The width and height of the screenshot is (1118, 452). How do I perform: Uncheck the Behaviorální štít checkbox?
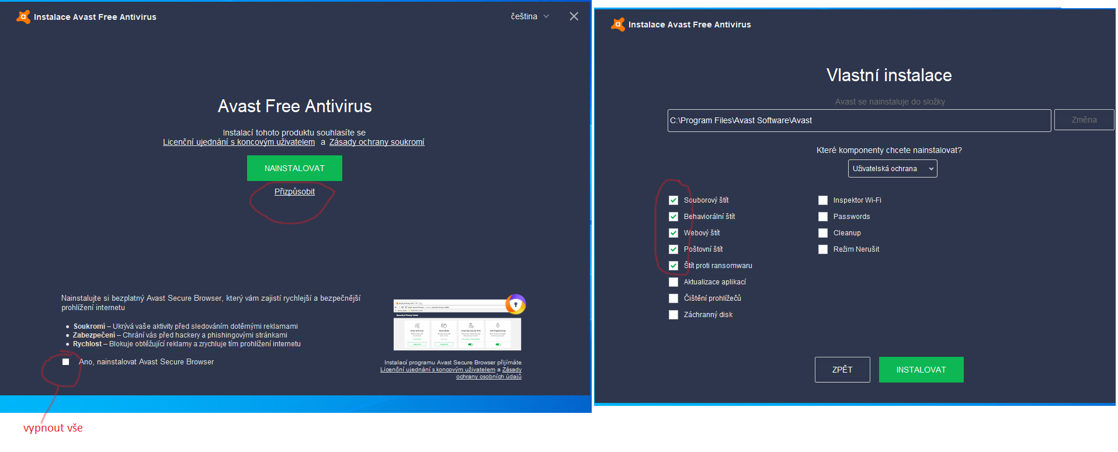pos(673,217)
